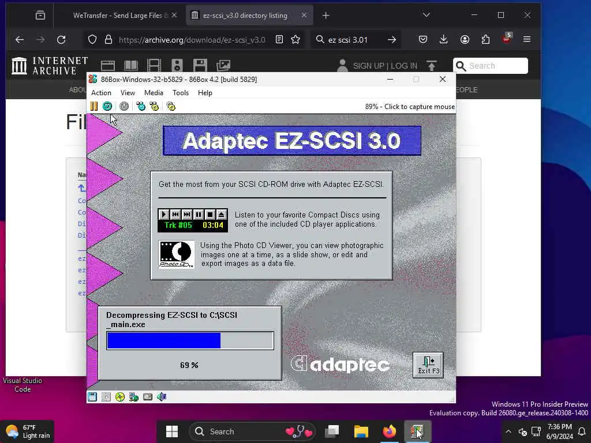591x443 pixels.
Task: Click previous track button in CD player
Action: (175, 215)
